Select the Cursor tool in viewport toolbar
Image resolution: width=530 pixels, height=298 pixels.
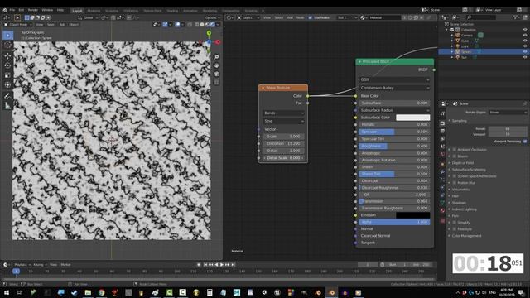(7, 46)
